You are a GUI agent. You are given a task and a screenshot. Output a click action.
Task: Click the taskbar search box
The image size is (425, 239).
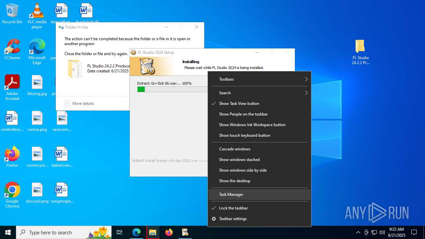click(64, 232)
